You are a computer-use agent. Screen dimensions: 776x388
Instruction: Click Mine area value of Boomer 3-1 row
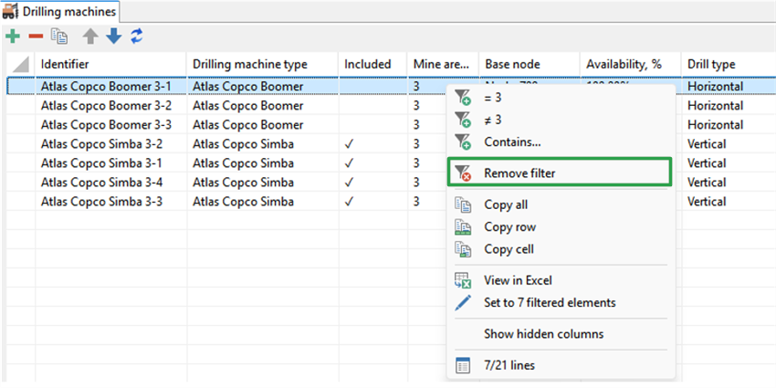pos(416,87)
